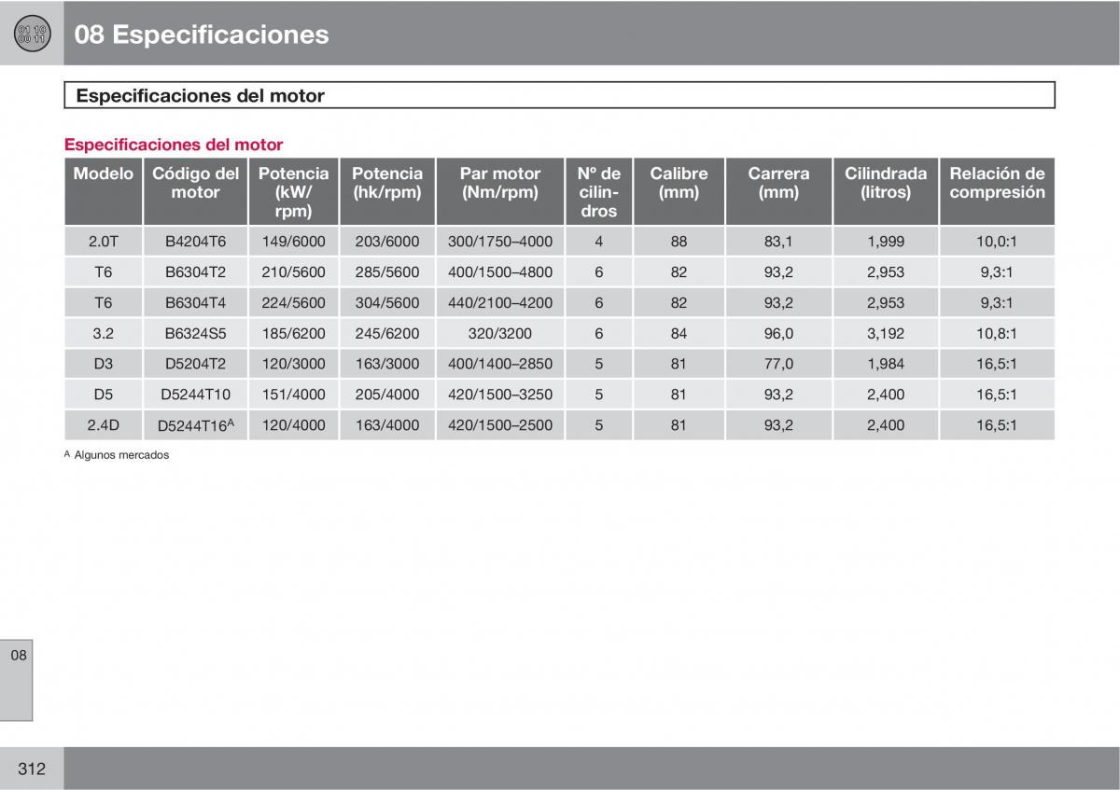Click the power value '205/4000'
1120x790 pixels.
(386, 395)
